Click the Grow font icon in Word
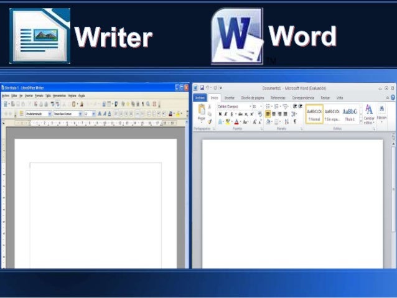The image size is (397, 298). pyautogui.click(x=255, y=122)
